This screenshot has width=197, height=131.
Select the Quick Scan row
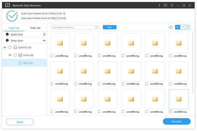coord(25,34)
